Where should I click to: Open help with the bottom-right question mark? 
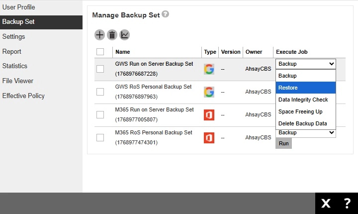tap(347, 203)
